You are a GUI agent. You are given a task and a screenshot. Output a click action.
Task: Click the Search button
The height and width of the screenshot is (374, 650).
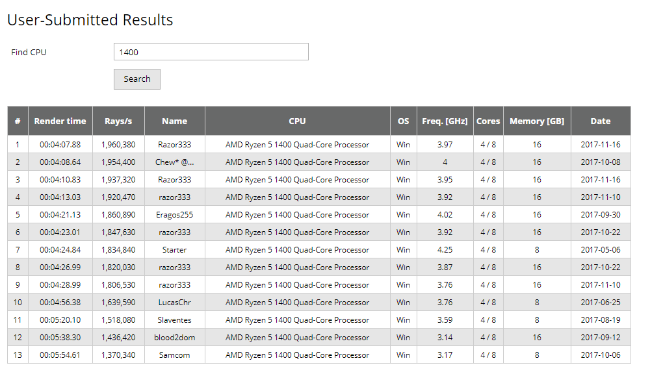(x=137, y=79)
